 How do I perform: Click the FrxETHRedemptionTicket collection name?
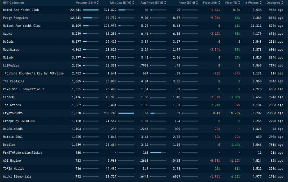pyautogui.click(x=23, y=153)
